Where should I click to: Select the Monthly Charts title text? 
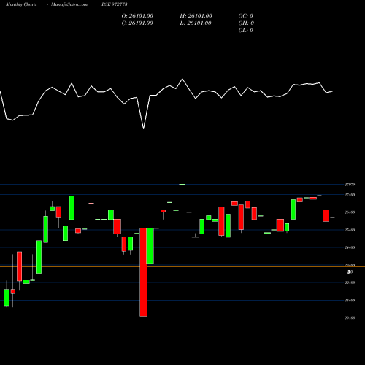point(21,4)
